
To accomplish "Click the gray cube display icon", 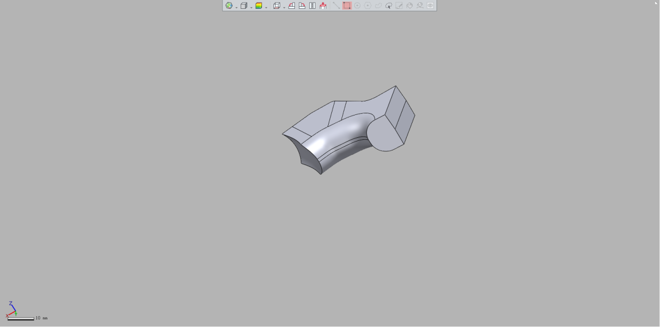I will pyautogui.click(x=243, y=6).
